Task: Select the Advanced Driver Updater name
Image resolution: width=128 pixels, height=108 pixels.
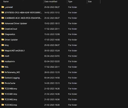Action: point(16,23)
